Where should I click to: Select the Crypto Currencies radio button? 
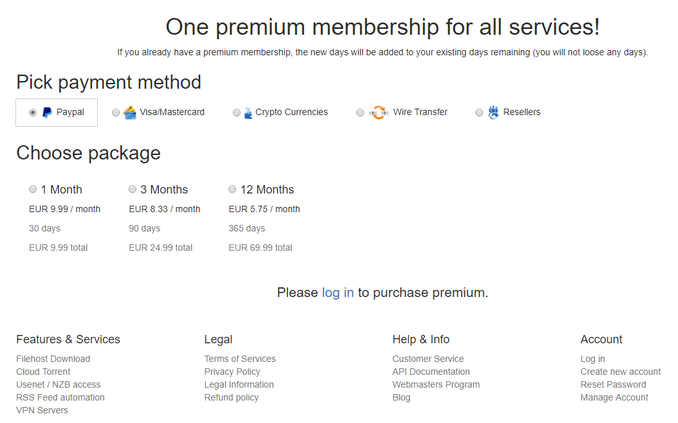point(237,113)
